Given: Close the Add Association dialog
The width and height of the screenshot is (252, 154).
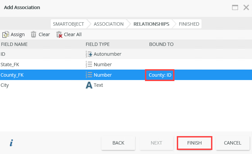Looking at the screenshot, I should [246, 7].
